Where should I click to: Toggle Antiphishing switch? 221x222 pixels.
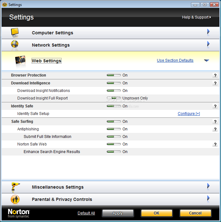[x=114, y=129]
